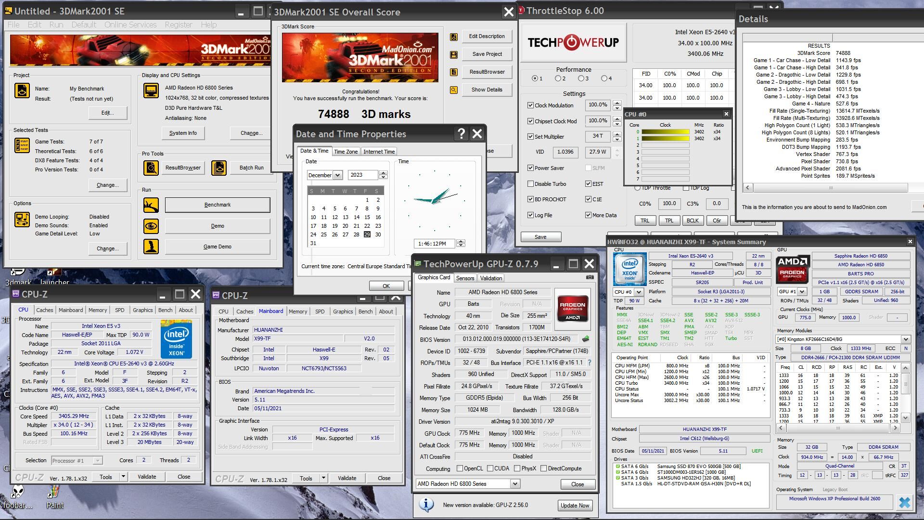
Task: Click the Save Project floppy icon
Action: pyautogui.click(x=453, y=55)
